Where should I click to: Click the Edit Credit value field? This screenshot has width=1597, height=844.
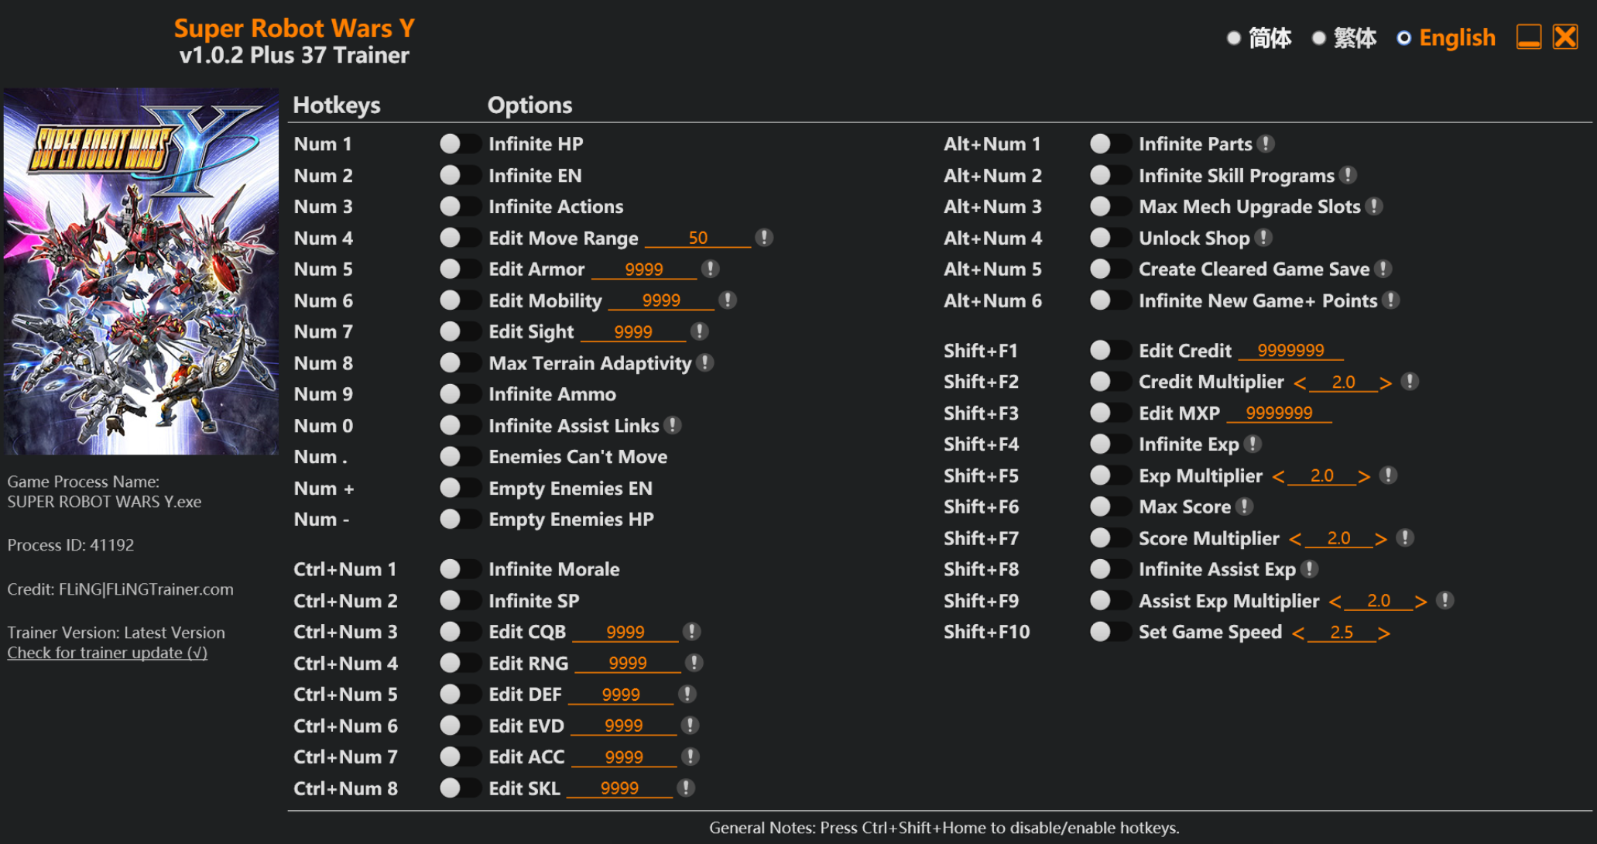click(x=1290, y=351)
